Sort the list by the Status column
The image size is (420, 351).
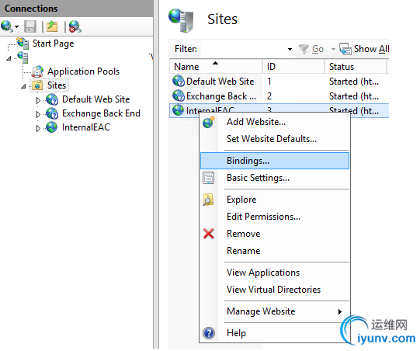(356, 67)
